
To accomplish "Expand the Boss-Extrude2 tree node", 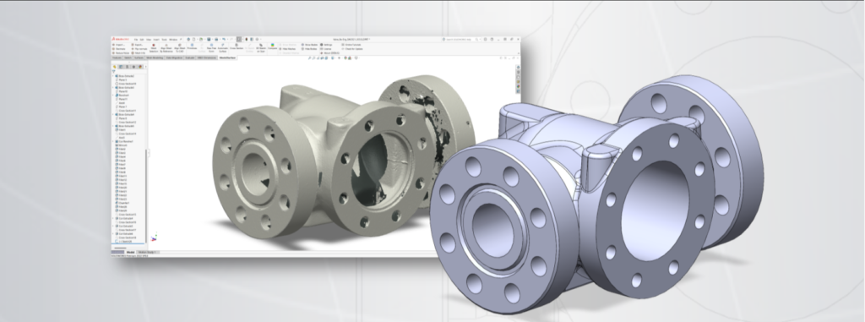I will 112,76.
